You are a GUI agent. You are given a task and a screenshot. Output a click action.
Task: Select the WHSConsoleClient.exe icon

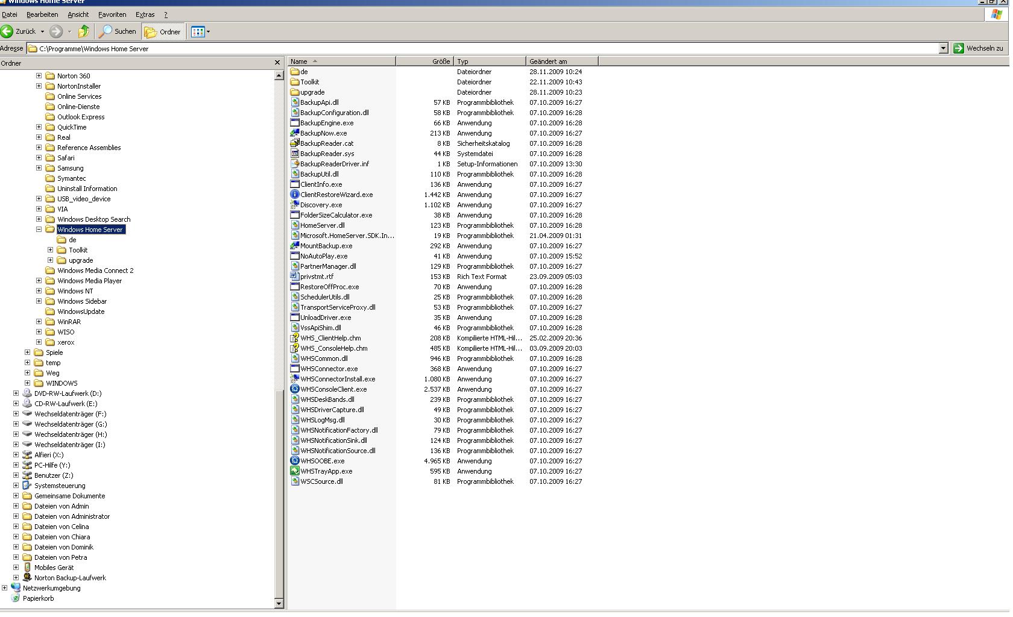295,389
